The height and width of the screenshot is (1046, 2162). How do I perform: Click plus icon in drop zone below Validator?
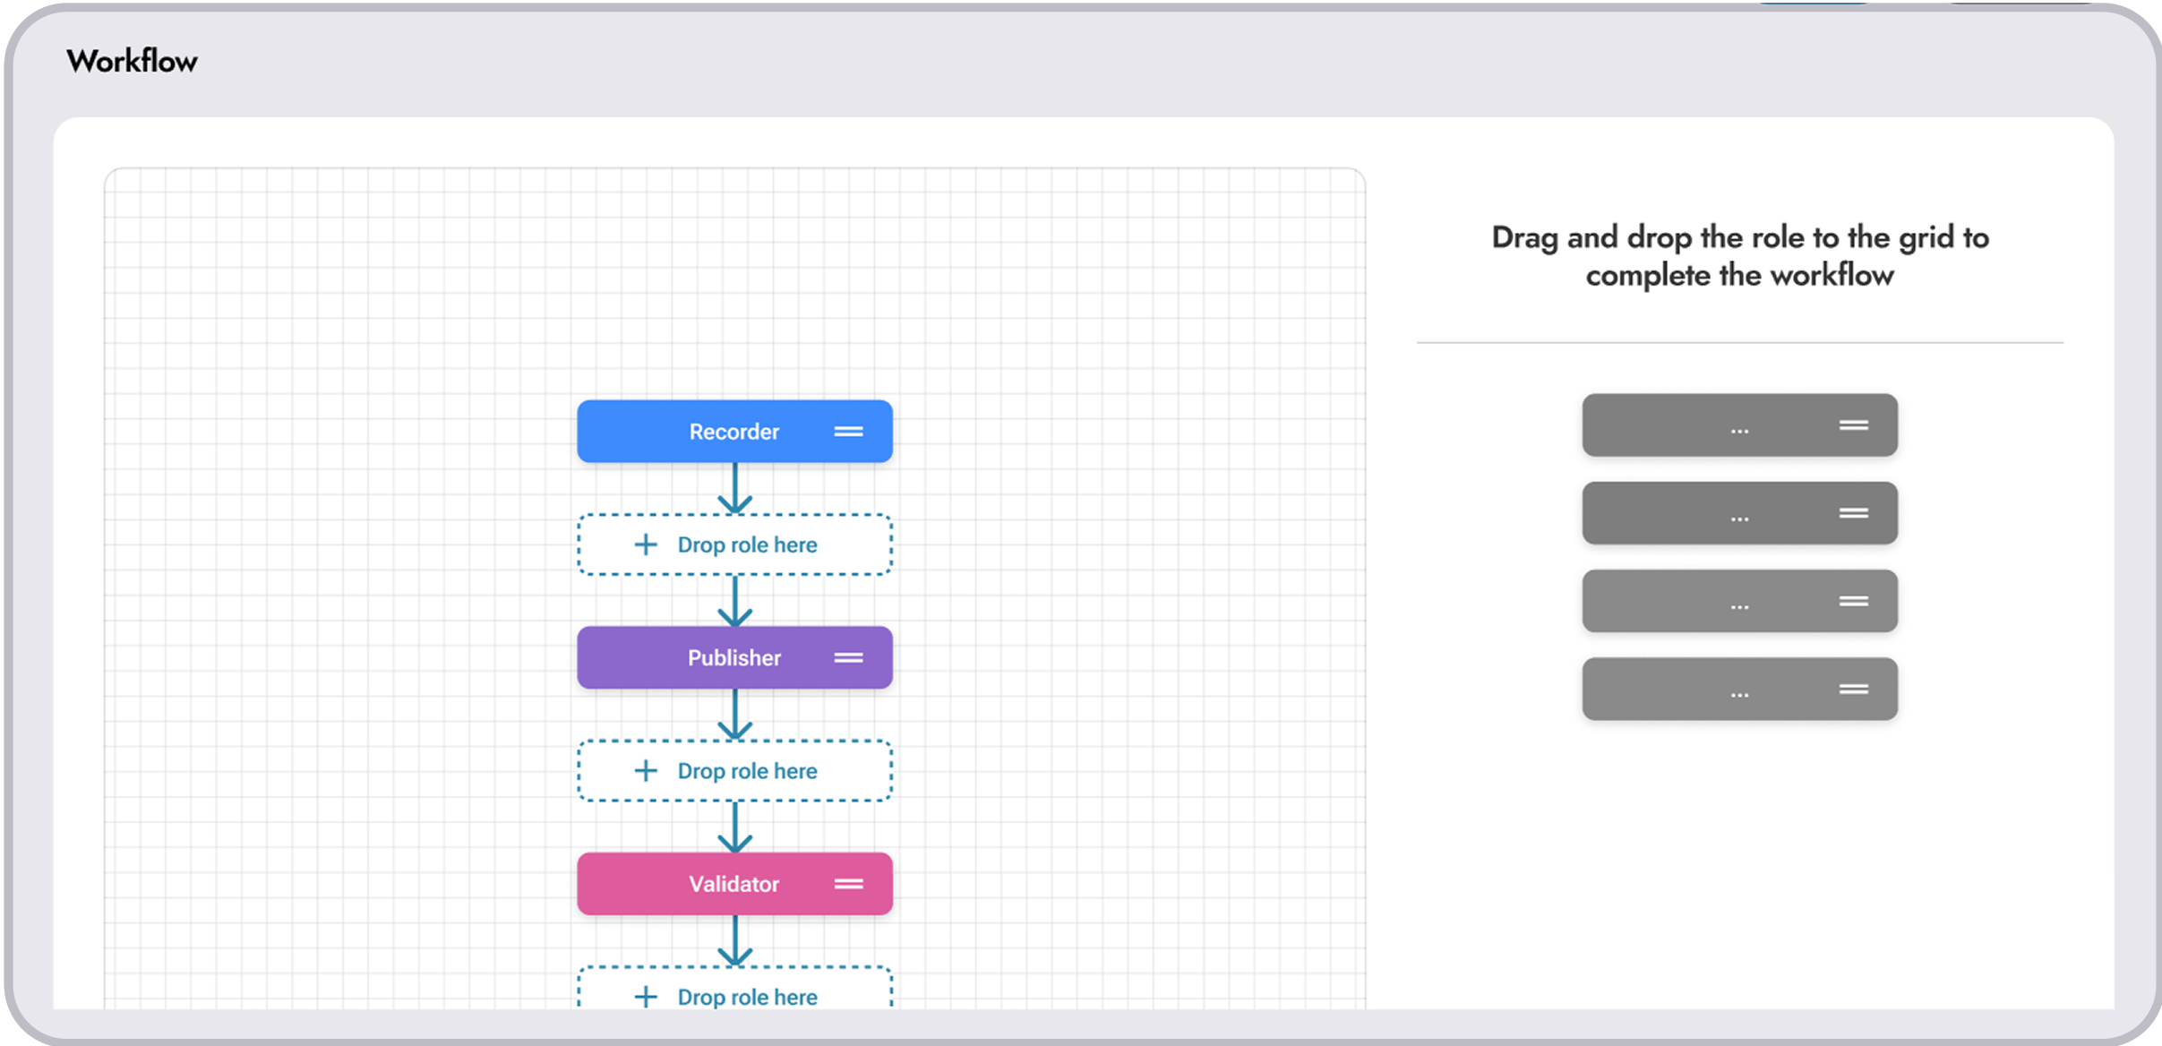click(646, 997)
